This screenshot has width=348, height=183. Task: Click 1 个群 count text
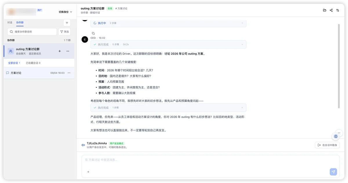coord(67,40)
